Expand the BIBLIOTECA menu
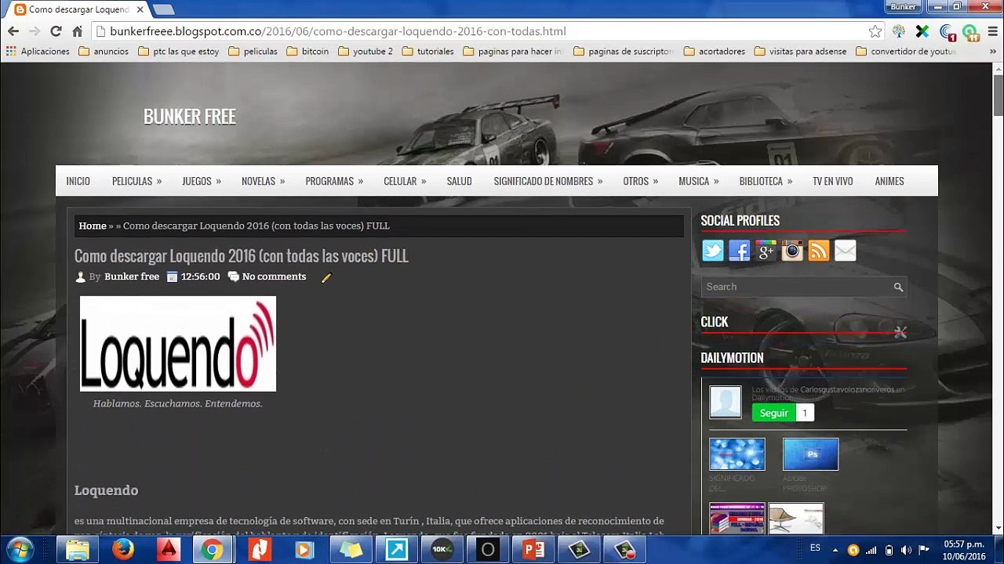Image resolution: width=1004 pixels, height=564 pixels. pyautogui.click(x=766, y=181)
